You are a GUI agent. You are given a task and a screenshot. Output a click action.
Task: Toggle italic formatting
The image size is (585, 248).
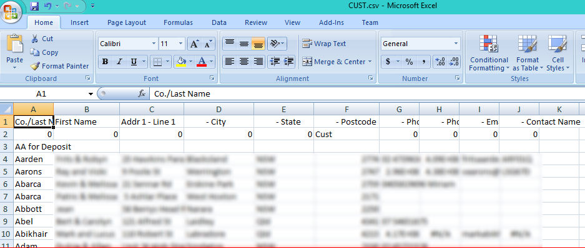[119, 62]
